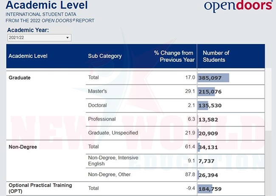Image resolution: width=276 pixels, height=196 pixels.
Task: Sort by the Academic Level column header
Action: pos(28,56)
